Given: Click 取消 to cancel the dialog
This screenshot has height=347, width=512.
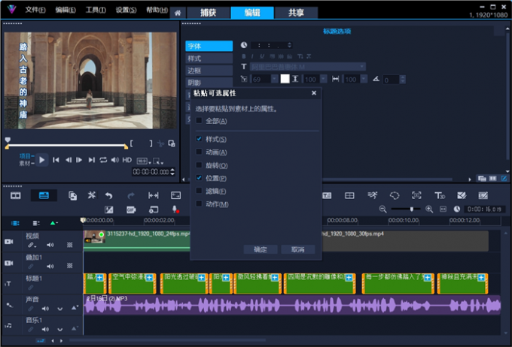Looking at the screenshot, I should [x=298, y=249].
